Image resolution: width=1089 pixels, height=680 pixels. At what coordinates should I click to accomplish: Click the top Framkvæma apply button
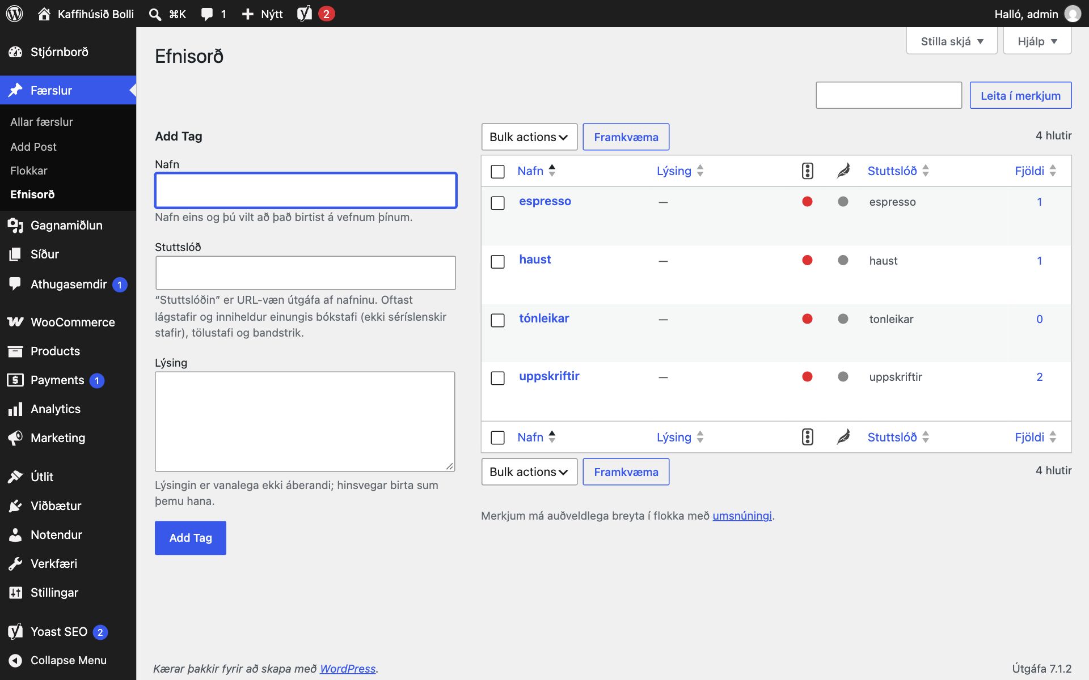pos(626,137)
